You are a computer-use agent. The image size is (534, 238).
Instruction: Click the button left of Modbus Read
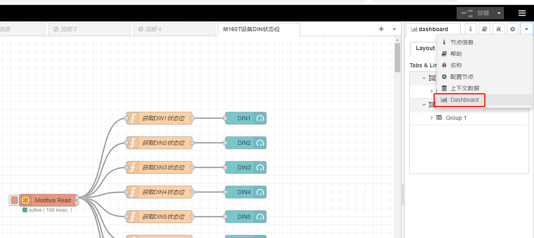[14, 200]
